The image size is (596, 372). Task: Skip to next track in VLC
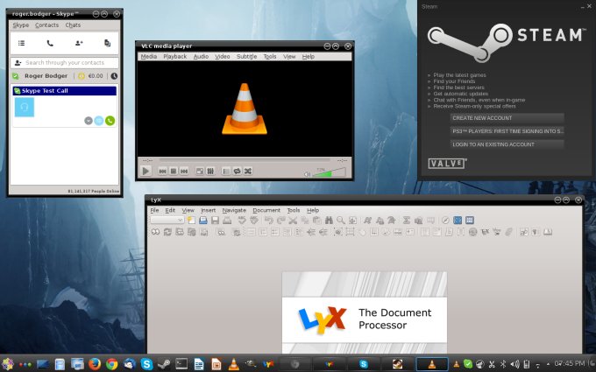coord(184,172)
